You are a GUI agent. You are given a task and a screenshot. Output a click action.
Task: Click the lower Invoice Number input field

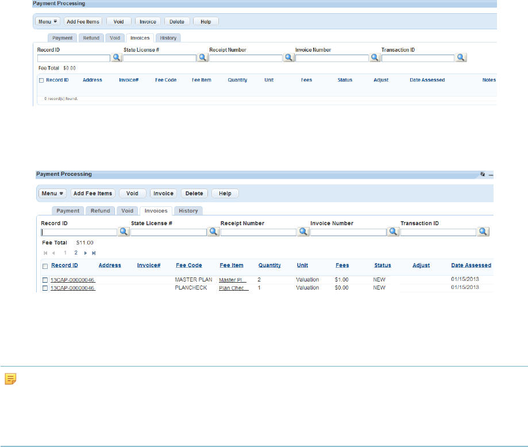point(348,233)
